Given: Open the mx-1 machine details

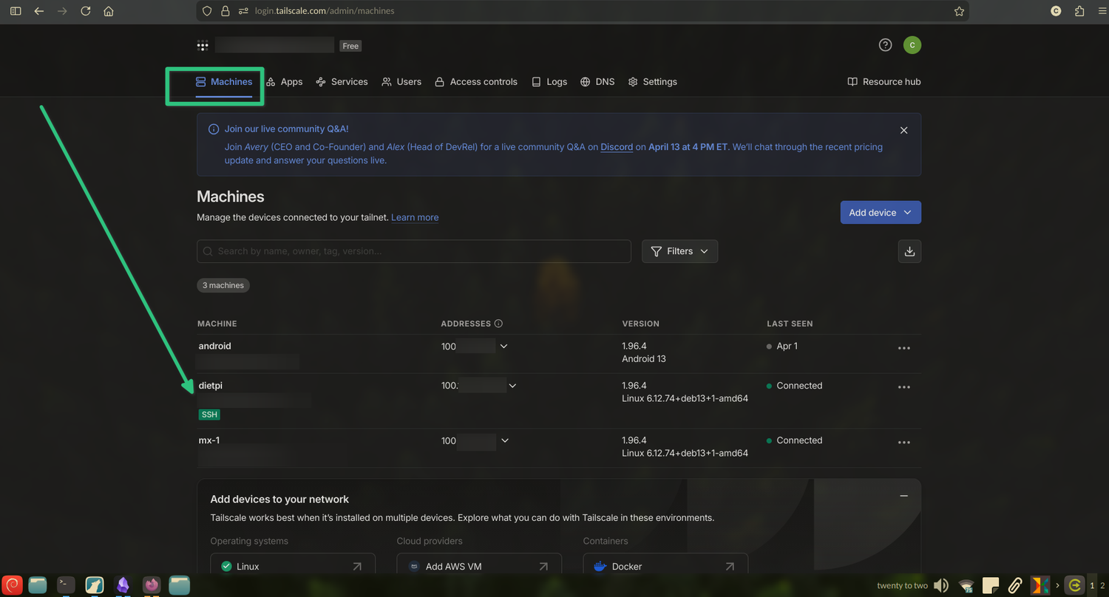Looking at the screenshot, I should pyautogui.click(x=209, y=440).
